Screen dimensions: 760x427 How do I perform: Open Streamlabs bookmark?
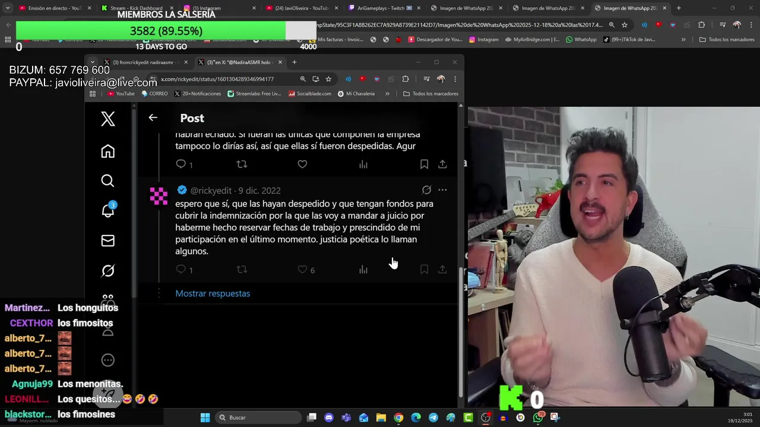(254, 94)
